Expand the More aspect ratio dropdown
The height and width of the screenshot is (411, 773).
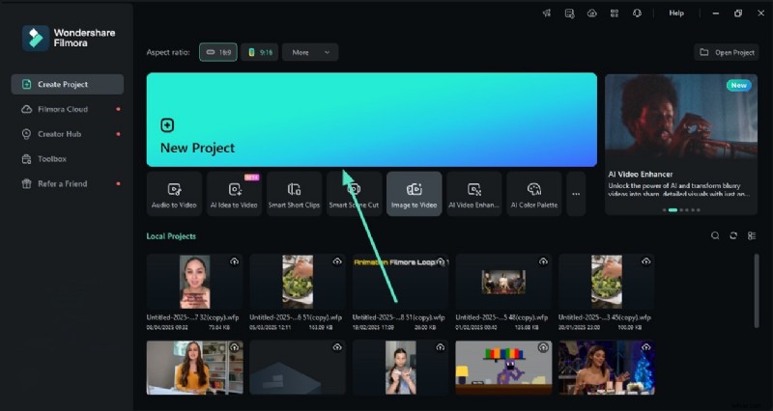(310, 52)
